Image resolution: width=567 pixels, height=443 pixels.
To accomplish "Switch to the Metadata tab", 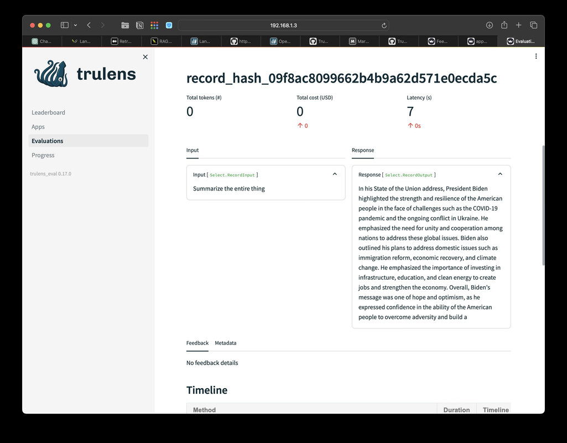I will pos(226,343).
